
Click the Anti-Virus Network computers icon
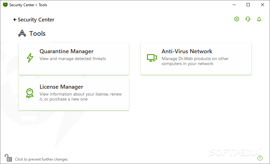pyautogui.click(x=152, y=58)
